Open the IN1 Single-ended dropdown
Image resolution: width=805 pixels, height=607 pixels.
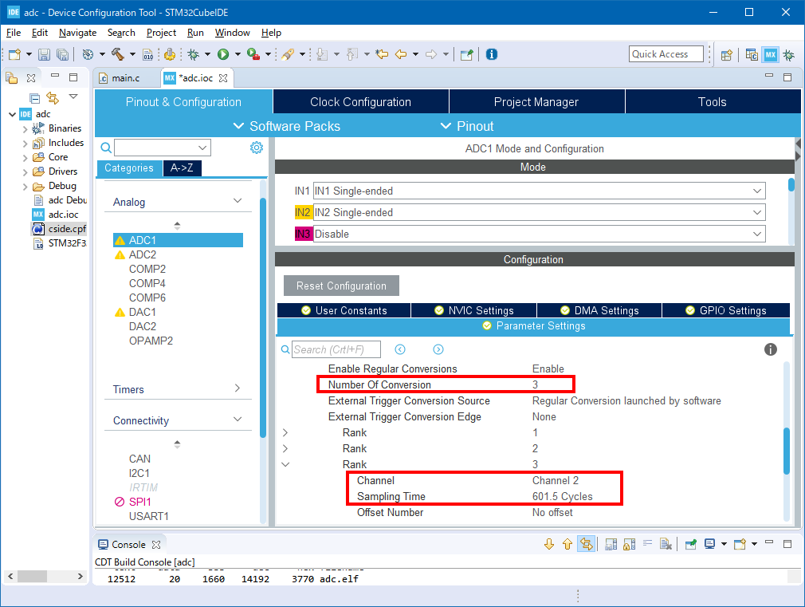click(756, 191)
